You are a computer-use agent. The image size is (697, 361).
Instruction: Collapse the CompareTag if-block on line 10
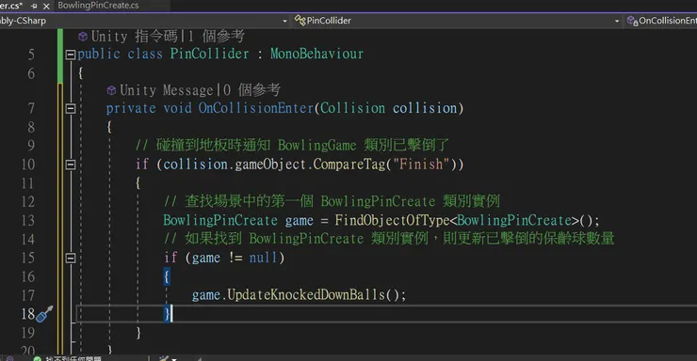tap(71, 165)
